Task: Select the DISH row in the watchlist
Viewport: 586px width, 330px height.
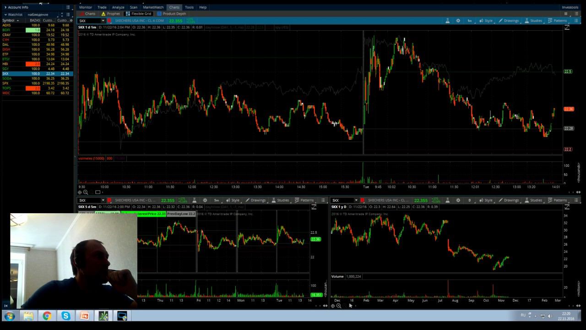Action: point(37,49)
